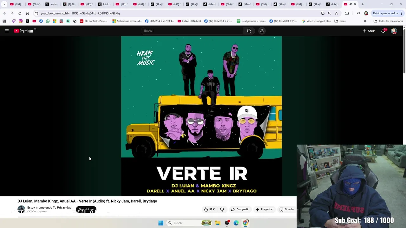Open the Twitch bookmark icon
This screenshot has width=406, height=228.
(x=14, y=21)
